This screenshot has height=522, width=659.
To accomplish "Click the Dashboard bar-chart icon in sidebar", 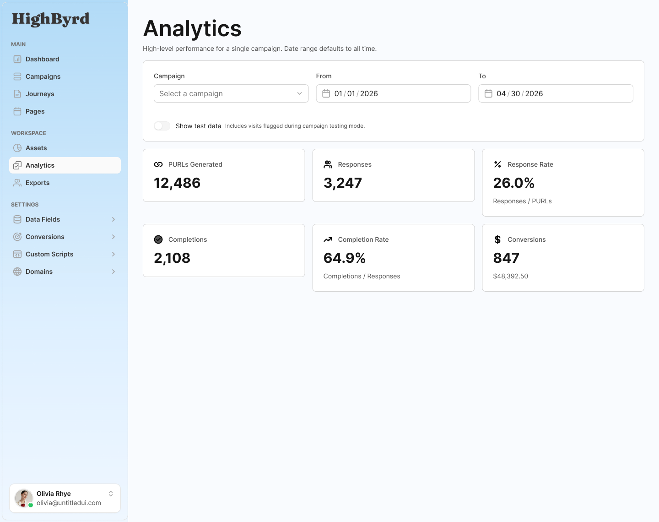I will click(17, 59).
